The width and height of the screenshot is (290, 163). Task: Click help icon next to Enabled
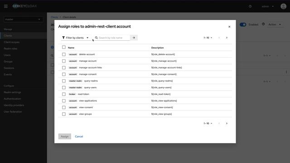click(263, 24)
